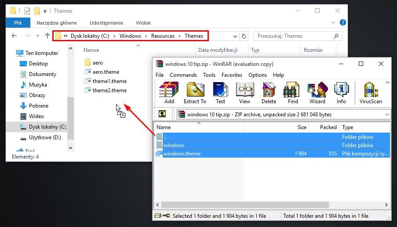Open the Udostępnianie ribbon tab
Viewport: 397px width, 227px height.
coord(106,23)
